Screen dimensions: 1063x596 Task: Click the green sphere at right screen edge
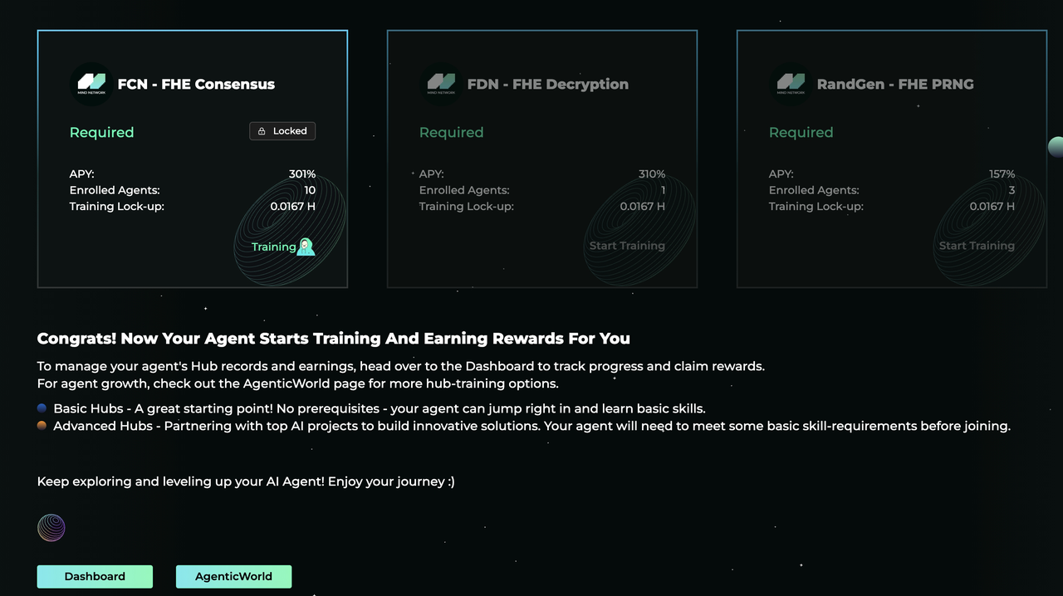(1056, 147)
